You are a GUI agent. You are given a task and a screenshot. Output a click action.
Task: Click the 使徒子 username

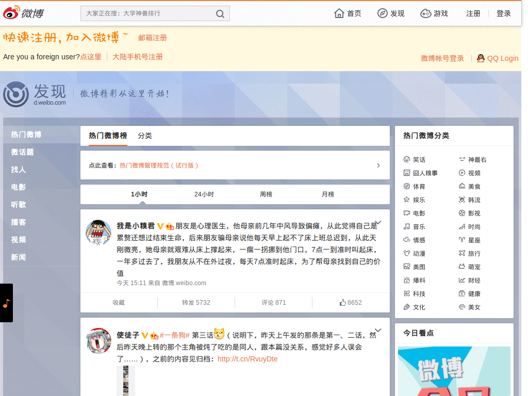[x=128, y=335]
